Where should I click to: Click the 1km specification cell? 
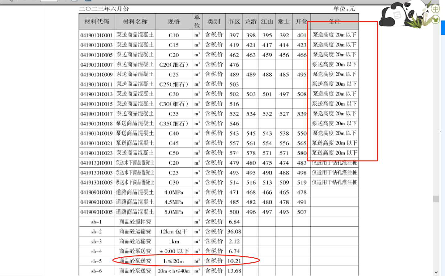coord(174,242)
